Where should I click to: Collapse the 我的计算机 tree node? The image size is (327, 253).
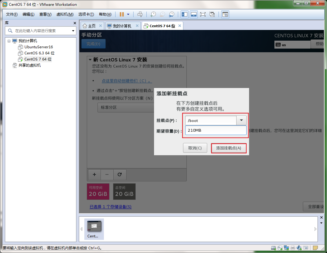pyautogui.click(x=9, y=41)
